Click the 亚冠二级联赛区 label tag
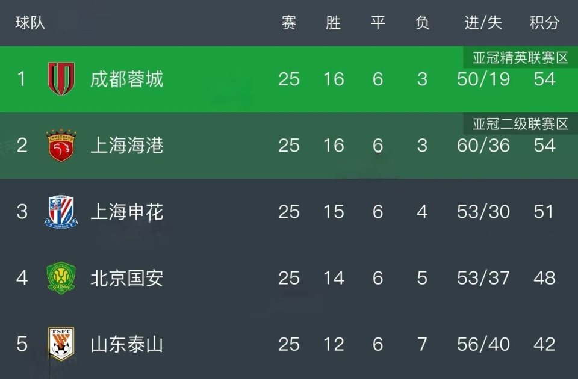Image resolution: width=578 pixels, height=379 pixels. click(x=520, y=124)
